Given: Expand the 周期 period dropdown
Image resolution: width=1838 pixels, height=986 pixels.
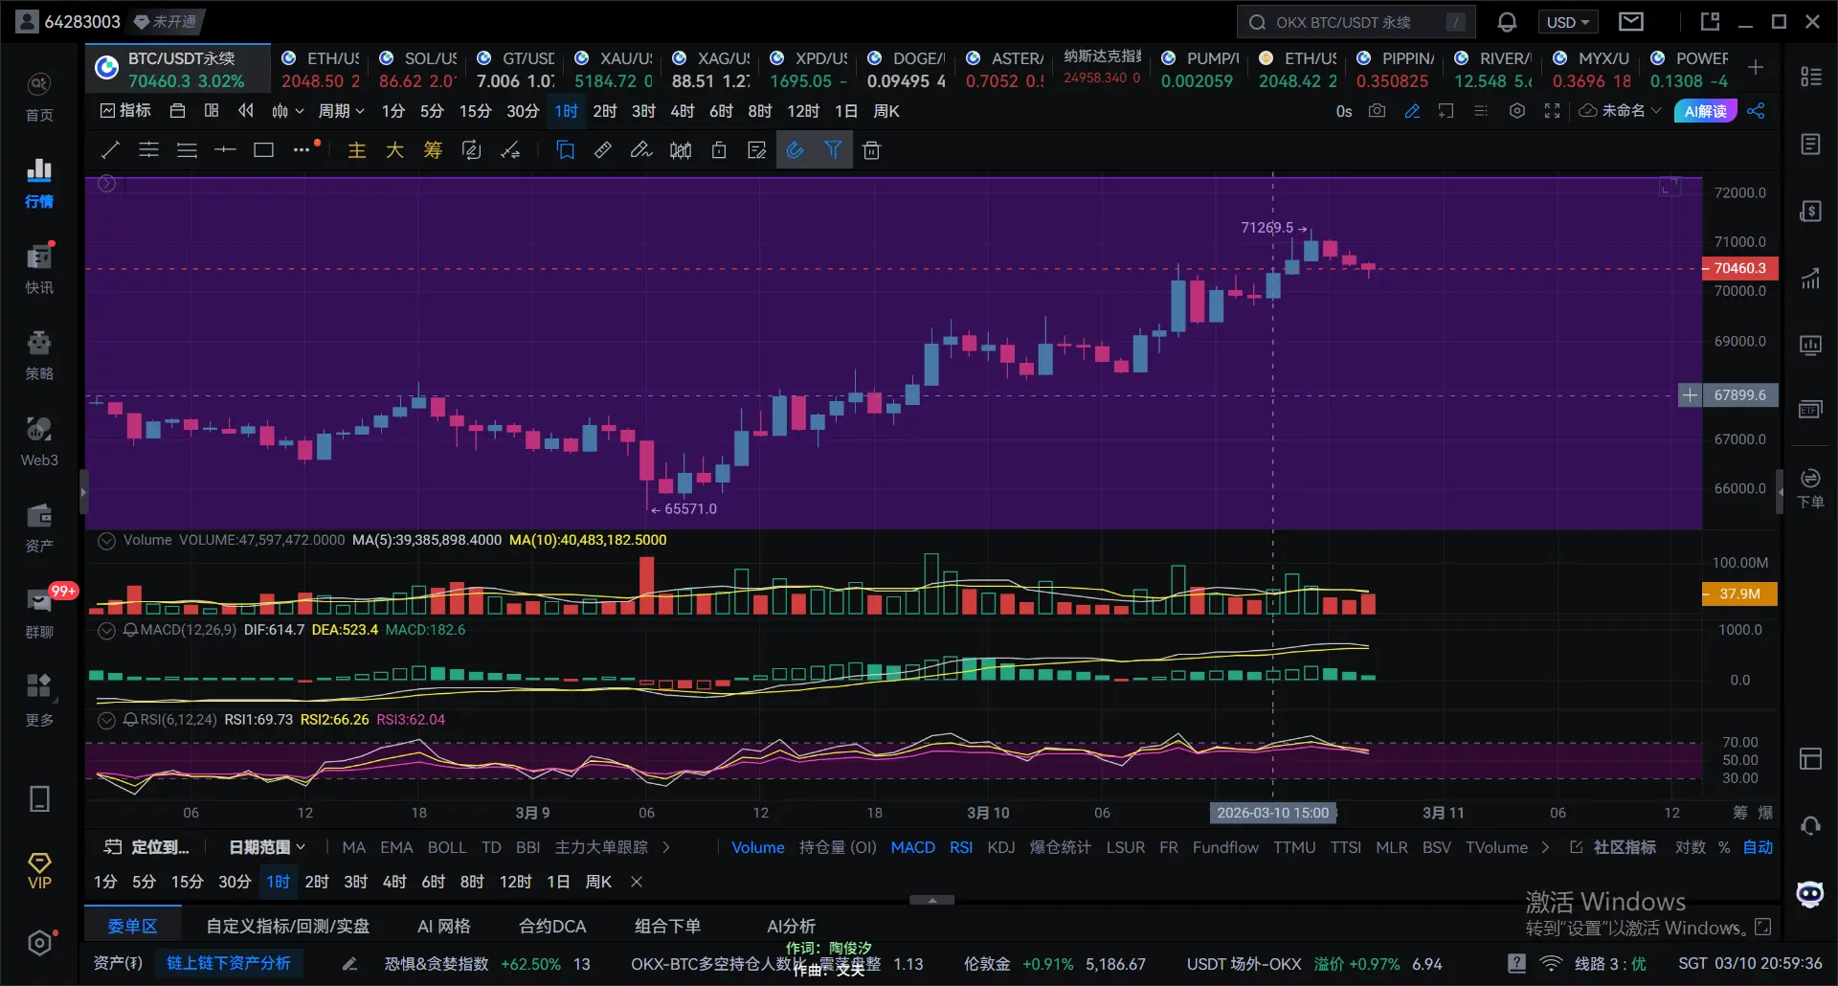Looking at the screenshot, I should coord(342,111).
